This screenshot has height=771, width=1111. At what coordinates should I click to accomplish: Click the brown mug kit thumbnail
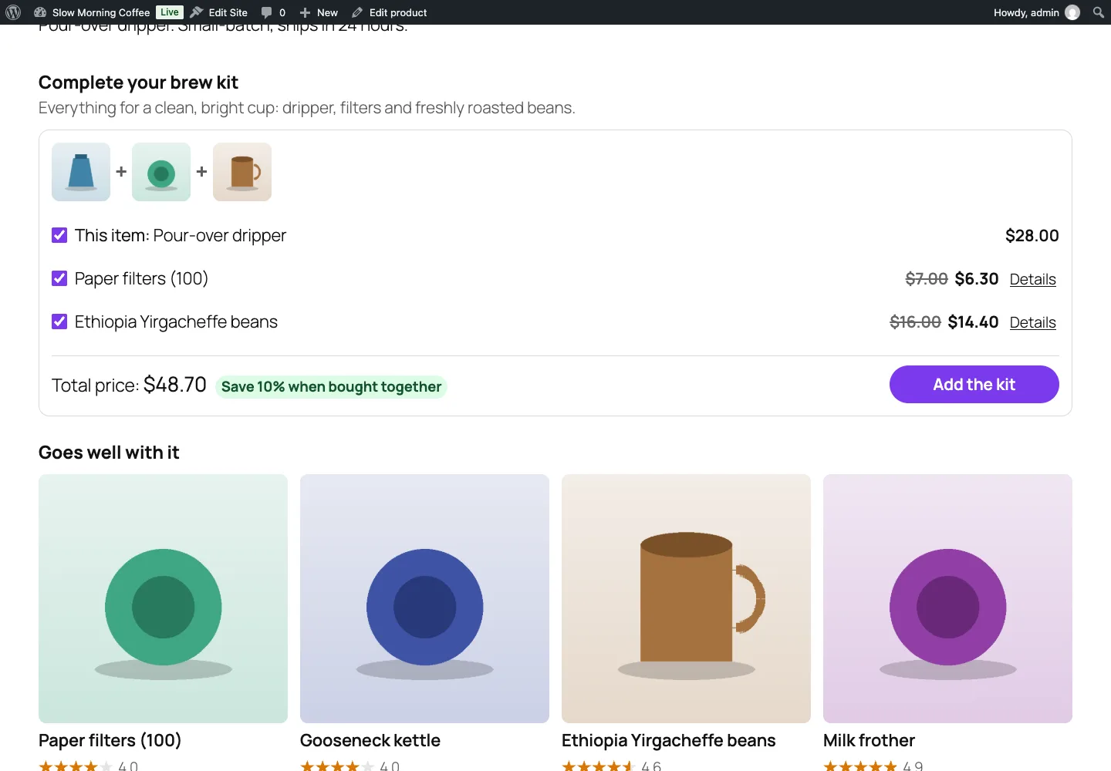242,172
